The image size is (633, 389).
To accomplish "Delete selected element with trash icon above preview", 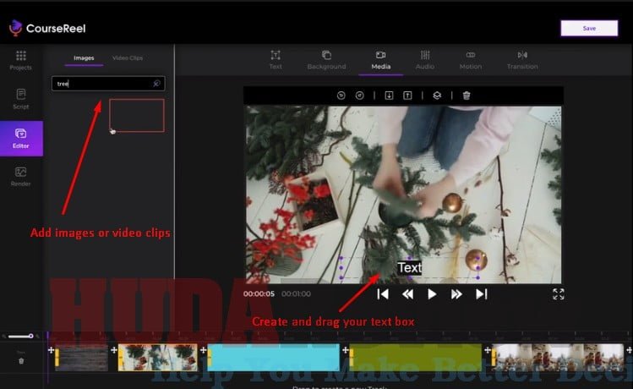I will 467,96.
